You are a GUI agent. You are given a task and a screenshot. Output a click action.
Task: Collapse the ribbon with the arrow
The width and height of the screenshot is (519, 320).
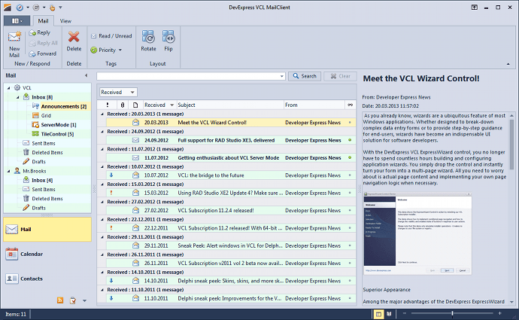pyautogui.click(x=508, y=64)
